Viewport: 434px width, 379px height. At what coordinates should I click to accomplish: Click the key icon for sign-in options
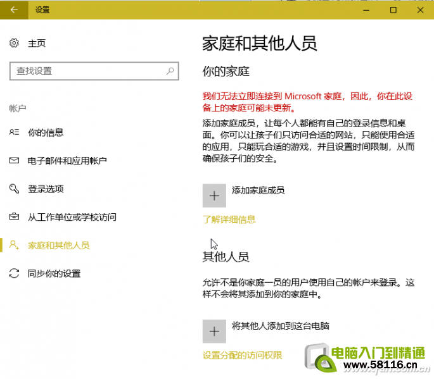coord(15,189)
